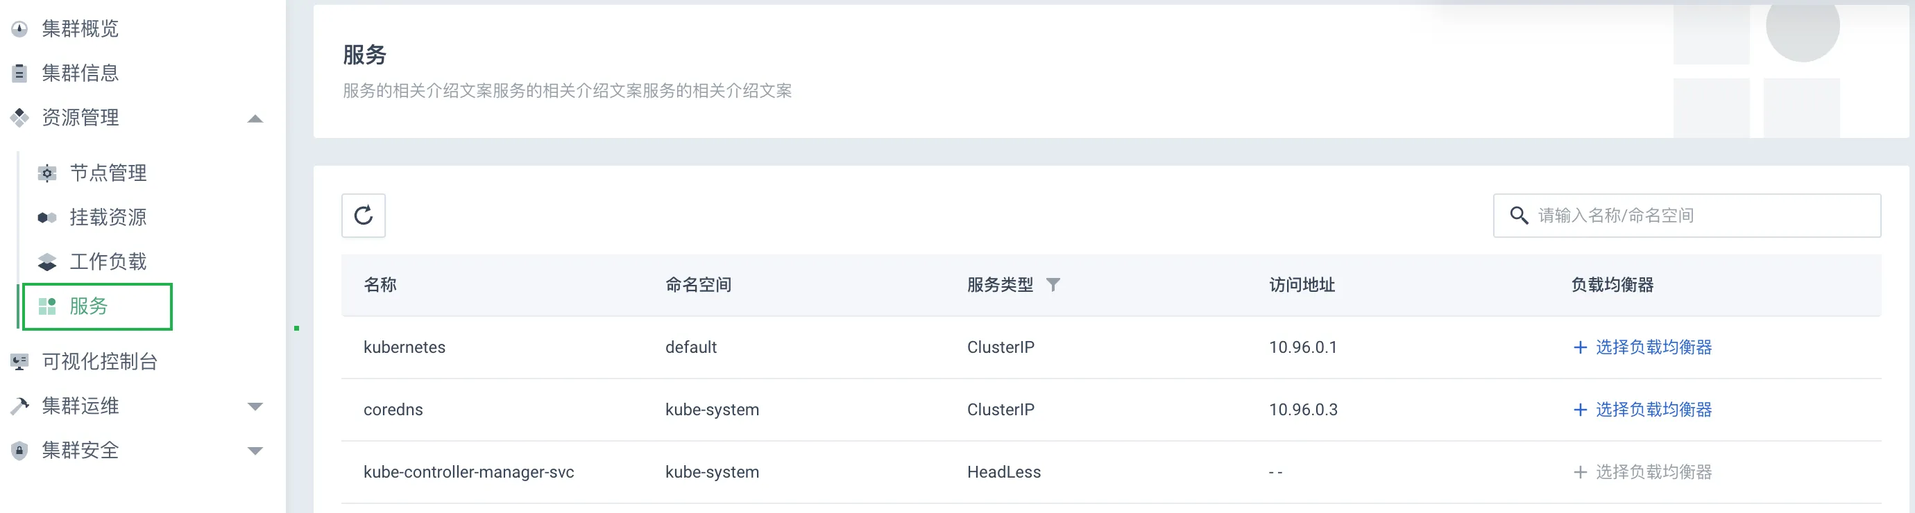This screenshot has height=513, width=1915.
Task: Open the 集群运维 menu label
Action: 80,406
